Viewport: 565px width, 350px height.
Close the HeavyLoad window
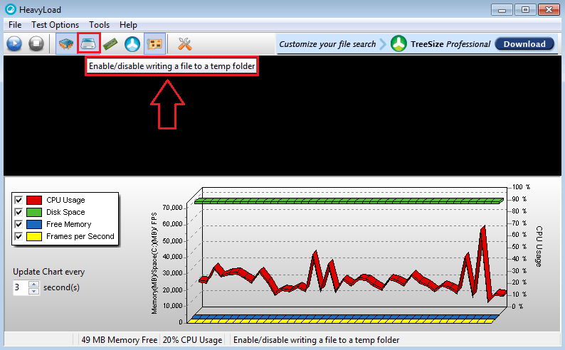pos(549,10)
